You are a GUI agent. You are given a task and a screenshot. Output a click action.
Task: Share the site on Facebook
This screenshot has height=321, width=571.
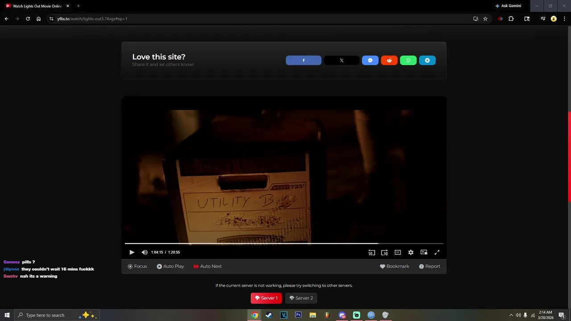tap(303, 60)
